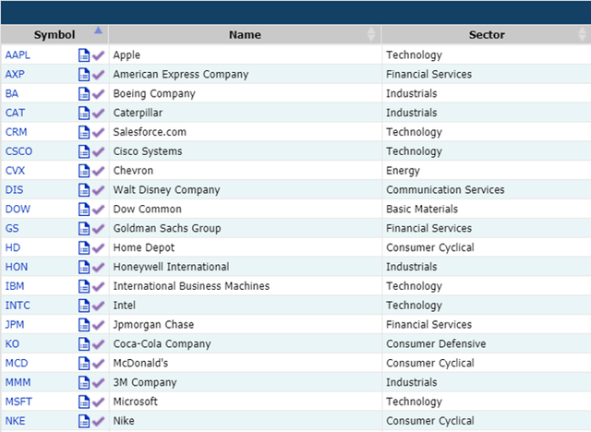
Task: Open the DOW symbol link
Action: click(18, 209)
